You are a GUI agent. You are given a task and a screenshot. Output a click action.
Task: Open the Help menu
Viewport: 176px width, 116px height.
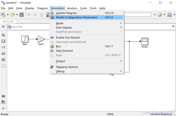click(102, 8)
